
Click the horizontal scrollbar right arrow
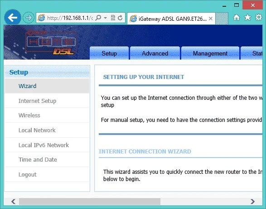click(252, 201)
